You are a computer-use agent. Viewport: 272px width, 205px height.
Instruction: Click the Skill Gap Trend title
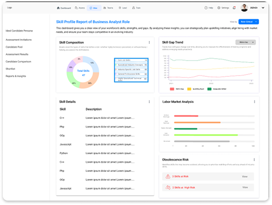click(173, 42)
